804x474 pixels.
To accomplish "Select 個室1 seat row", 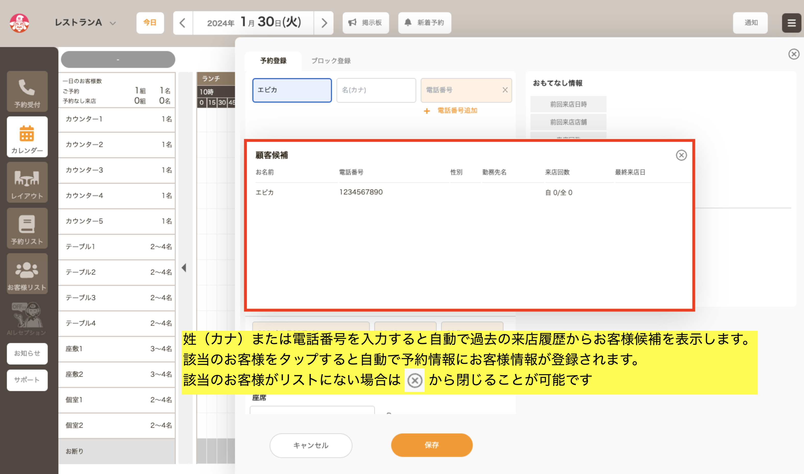I will pyautogui.click(x=117, y=400).
